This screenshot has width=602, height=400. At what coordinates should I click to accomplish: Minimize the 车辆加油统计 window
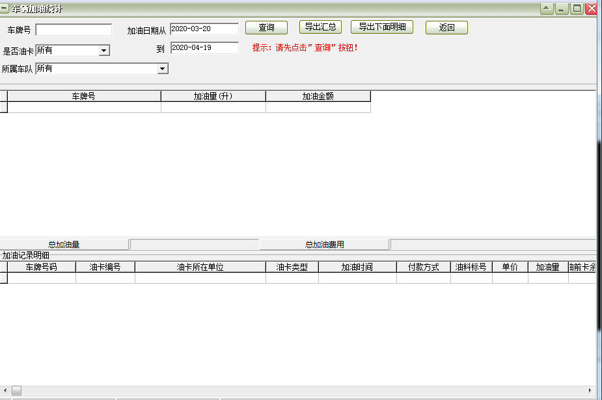coord(561,8)
